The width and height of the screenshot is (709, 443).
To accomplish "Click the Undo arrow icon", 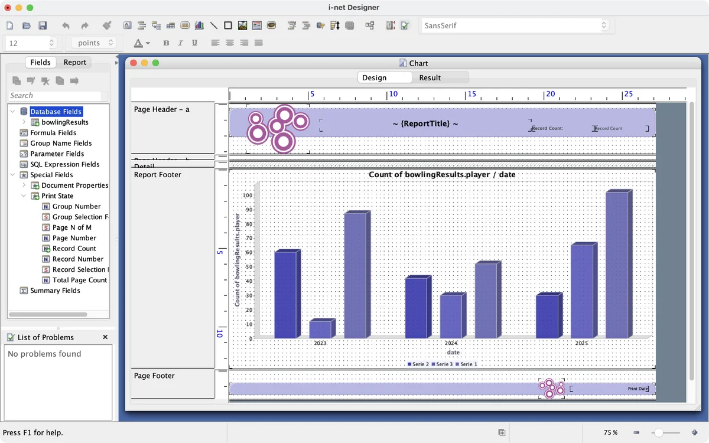I will 66,25.
